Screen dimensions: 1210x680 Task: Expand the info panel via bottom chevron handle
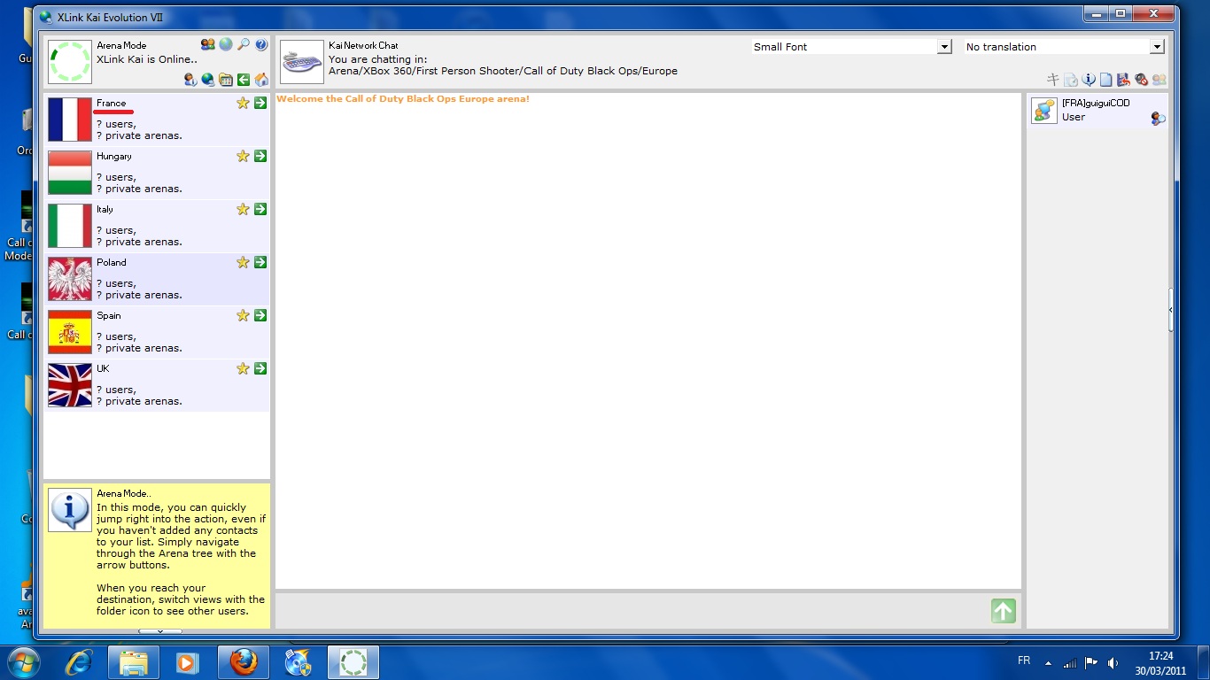(x=160, y=631)
